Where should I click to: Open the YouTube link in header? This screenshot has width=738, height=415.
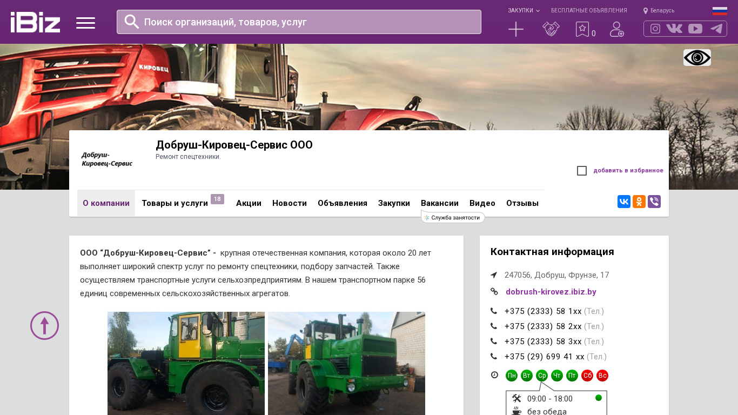click(695, 29)
